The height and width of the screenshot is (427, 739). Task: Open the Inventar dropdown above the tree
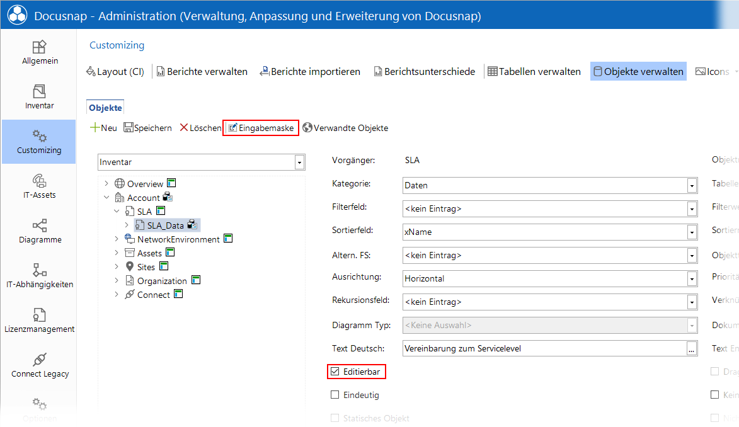coord(299,162)
